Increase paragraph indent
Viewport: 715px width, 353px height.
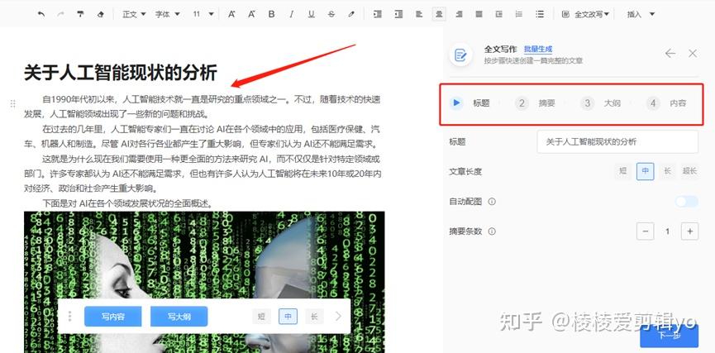pos(378,14)
